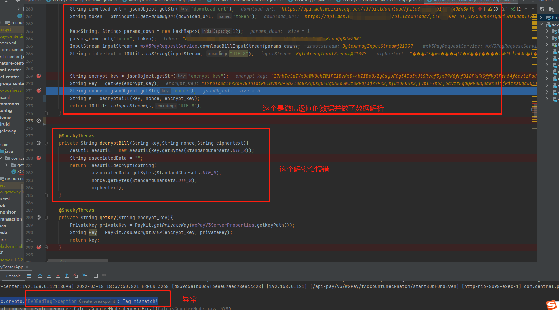Expand the resour folder in project tree

coord(1,23)
